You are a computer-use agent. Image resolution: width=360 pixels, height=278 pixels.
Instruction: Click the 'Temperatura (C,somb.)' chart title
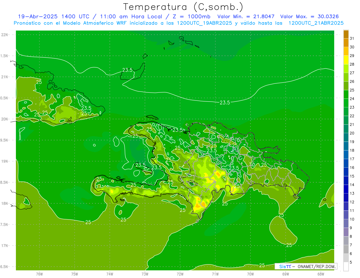[183, 7]
